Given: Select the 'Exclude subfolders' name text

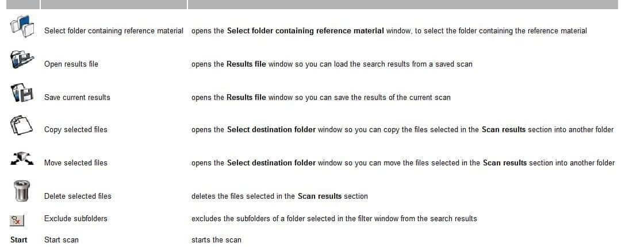Looking at the screenshot, I should point(76,219).
